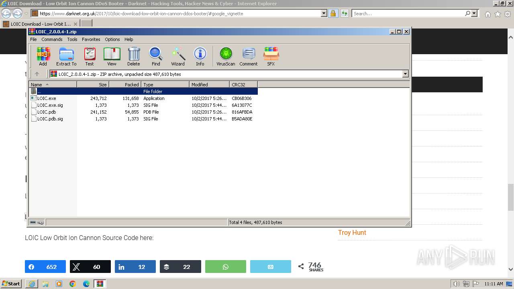Sort file list by Size column
The image size is (514, 289).
pos(93,84)
